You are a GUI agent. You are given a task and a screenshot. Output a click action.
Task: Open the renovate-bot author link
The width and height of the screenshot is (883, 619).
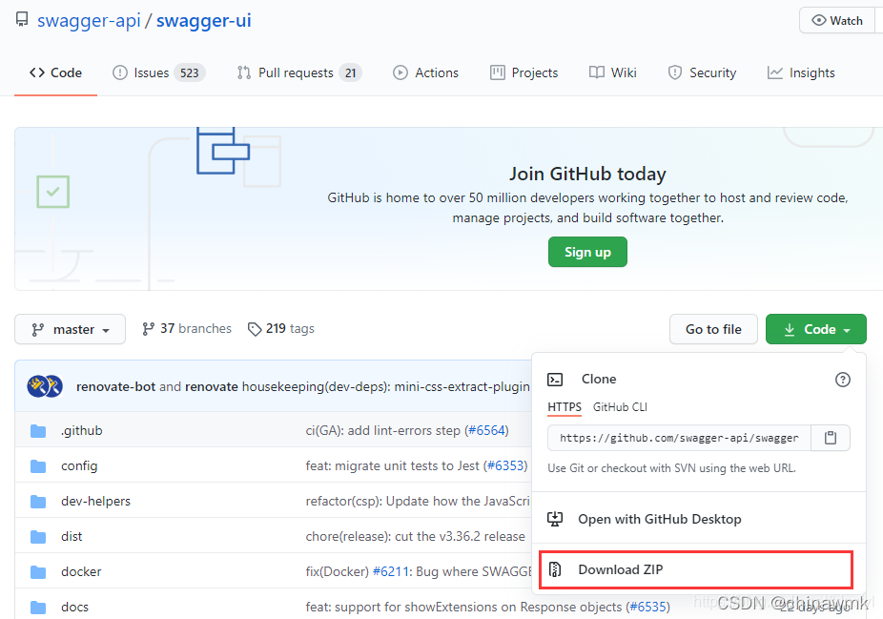(115, 386)
